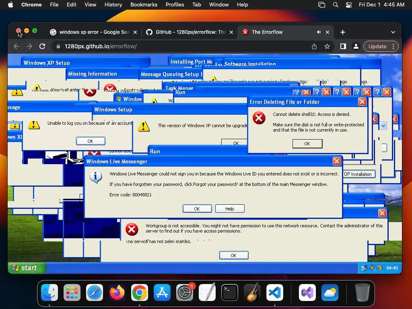Open Launchpad from the Dock
This screenshot has width=412, height=309.
(x=72, y=293)
